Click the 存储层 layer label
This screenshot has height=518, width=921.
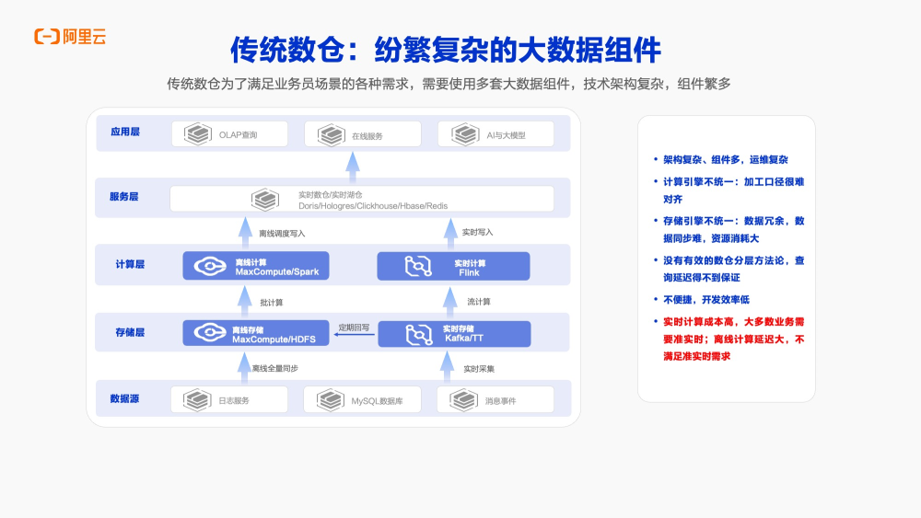click(x=130, y=333)
